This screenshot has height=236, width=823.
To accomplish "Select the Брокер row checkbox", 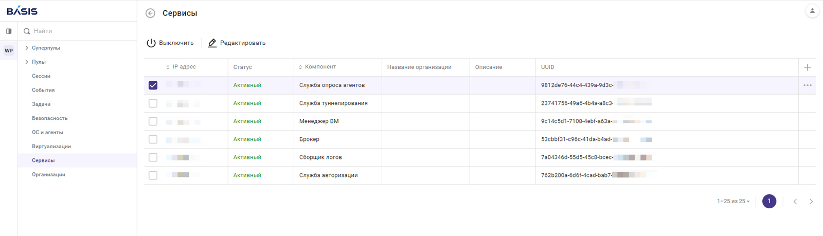I will (153, 139).
